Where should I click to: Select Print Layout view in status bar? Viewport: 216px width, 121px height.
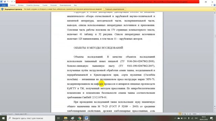pyautogui.click(x=180, y=114)
